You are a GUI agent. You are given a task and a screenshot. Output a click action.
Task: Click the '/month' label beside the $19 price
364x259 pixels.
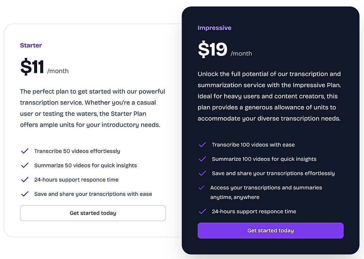[242, 54]
